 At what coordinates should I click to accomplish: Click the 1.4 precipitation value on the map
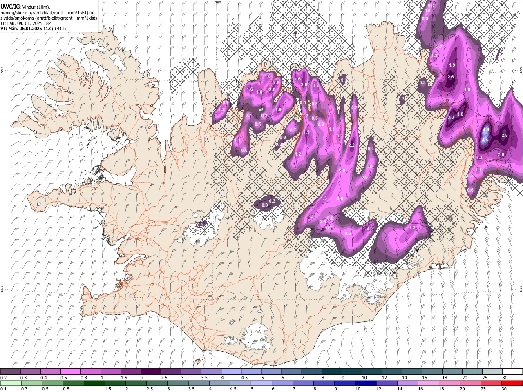(315, 86)
